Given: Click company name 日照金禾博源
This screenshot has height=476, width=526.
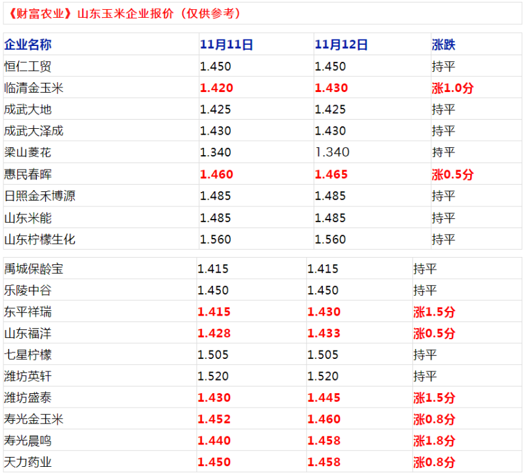Looking at the screenshot, I should 40,196.
